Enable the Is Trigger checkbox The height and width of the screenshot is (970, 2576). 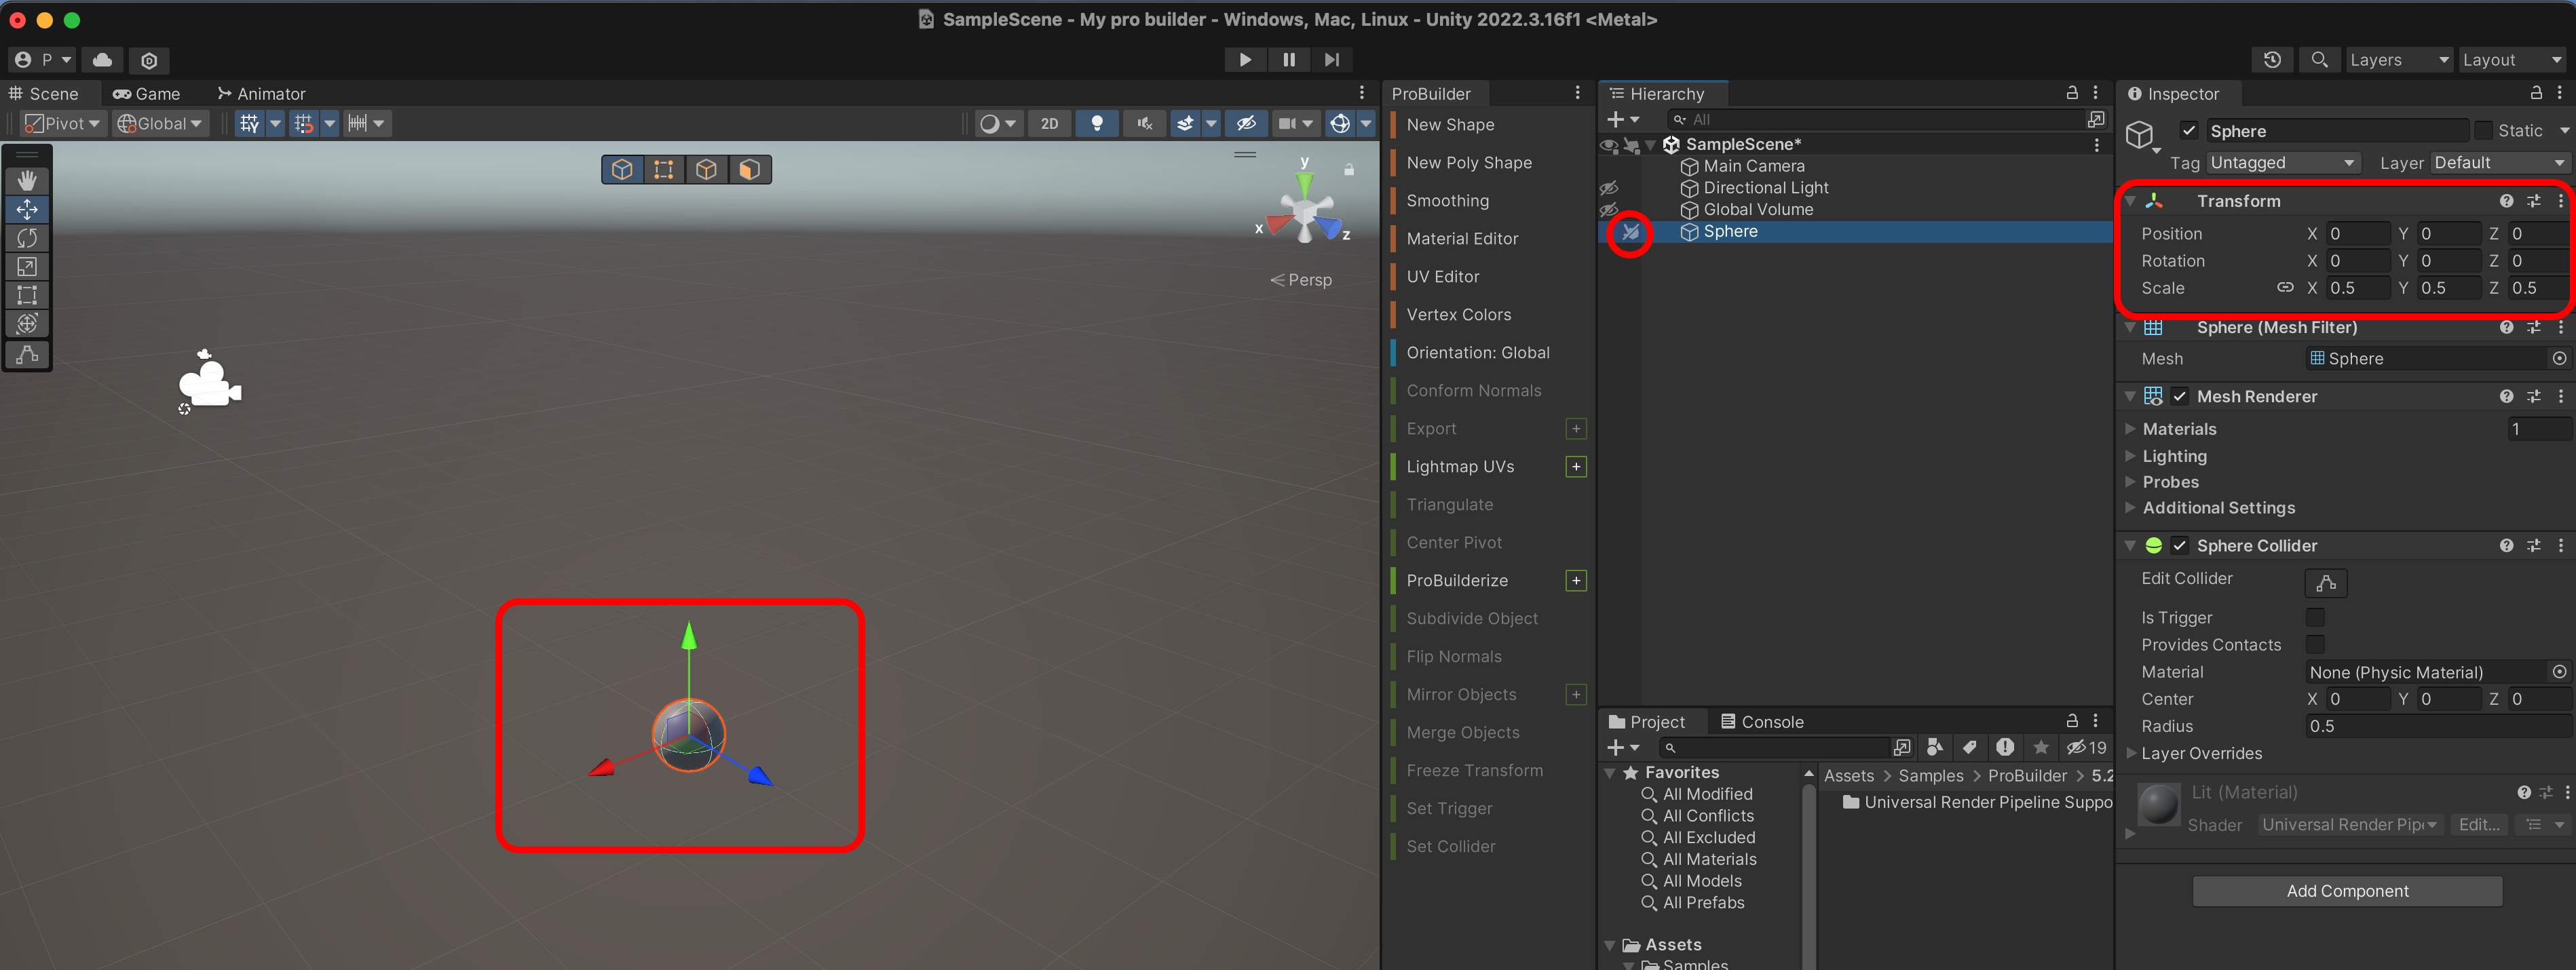tap(2314, 617)
